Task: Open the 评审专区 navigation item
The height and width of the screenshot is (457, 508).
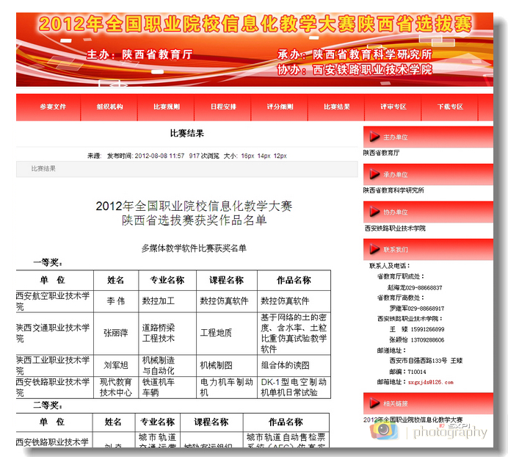Action: pos(393,107)
